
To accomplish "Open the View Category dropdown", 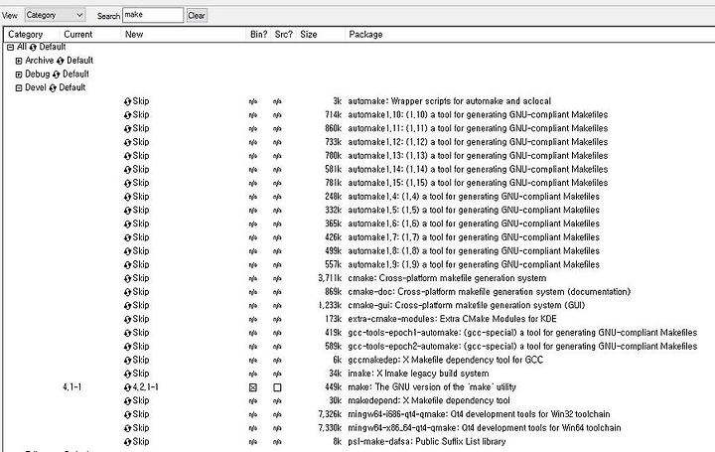I will point(56,15).
